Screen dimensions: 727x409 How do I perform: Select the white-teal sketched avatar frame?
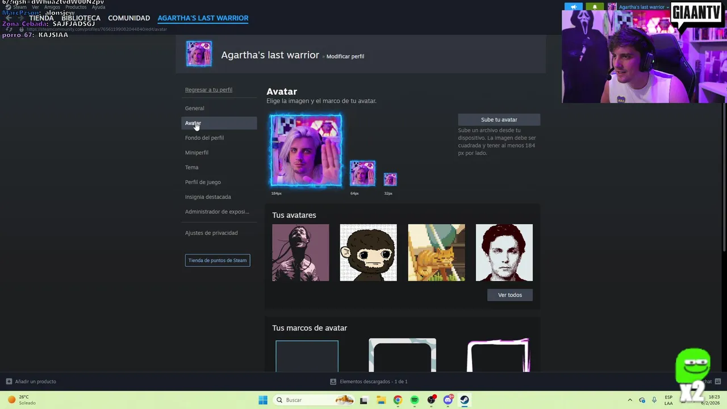(x=402, y=355)
